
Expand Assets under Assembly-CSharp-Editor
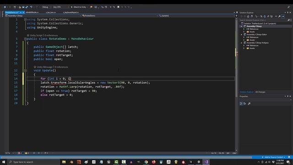tap(244, 40)
